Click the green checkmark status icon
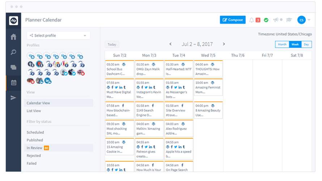Screen dimensions: 322x181 click(266, 20)
